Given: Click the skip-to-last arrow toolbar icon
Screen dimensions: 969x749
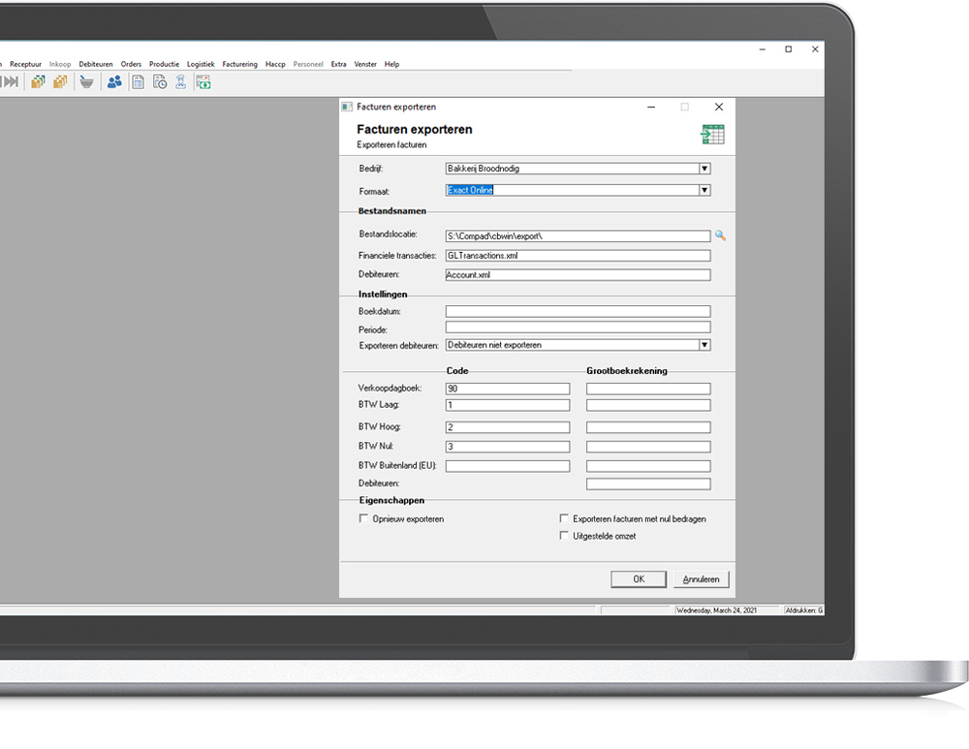Looking at the screenshot, I should pos(11,81).
